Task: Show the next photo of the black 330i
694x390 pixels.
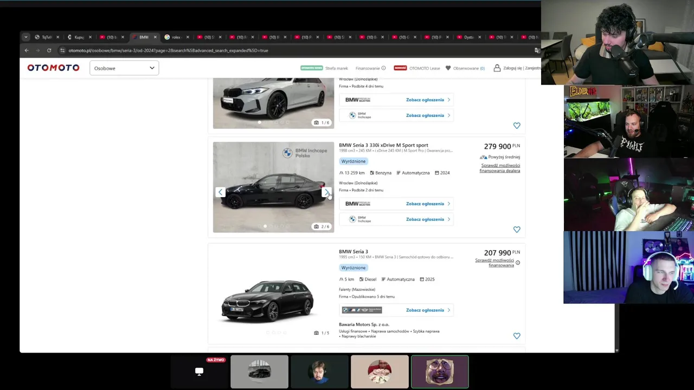Action: click(326, 192)
